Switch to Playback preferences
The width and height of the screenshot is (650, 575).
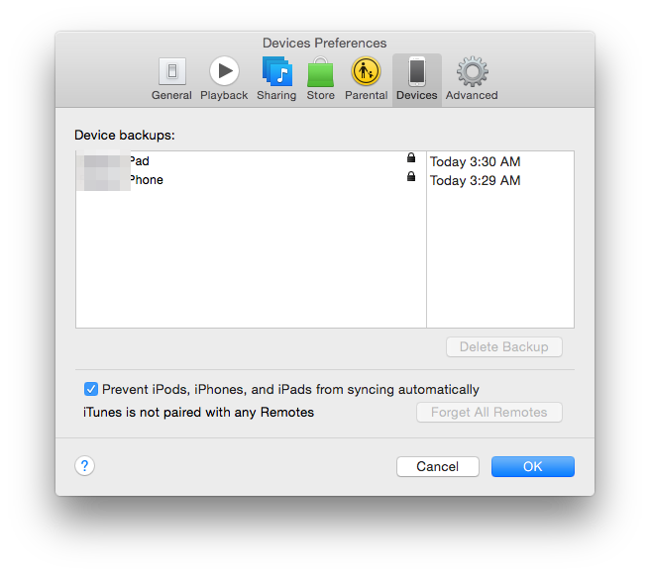coord(224,79)
